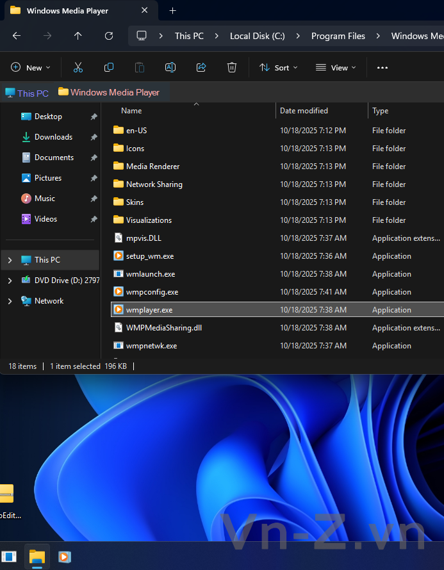Click the Delete trash can icon
The image size is (444, 570).
[232, 67]
